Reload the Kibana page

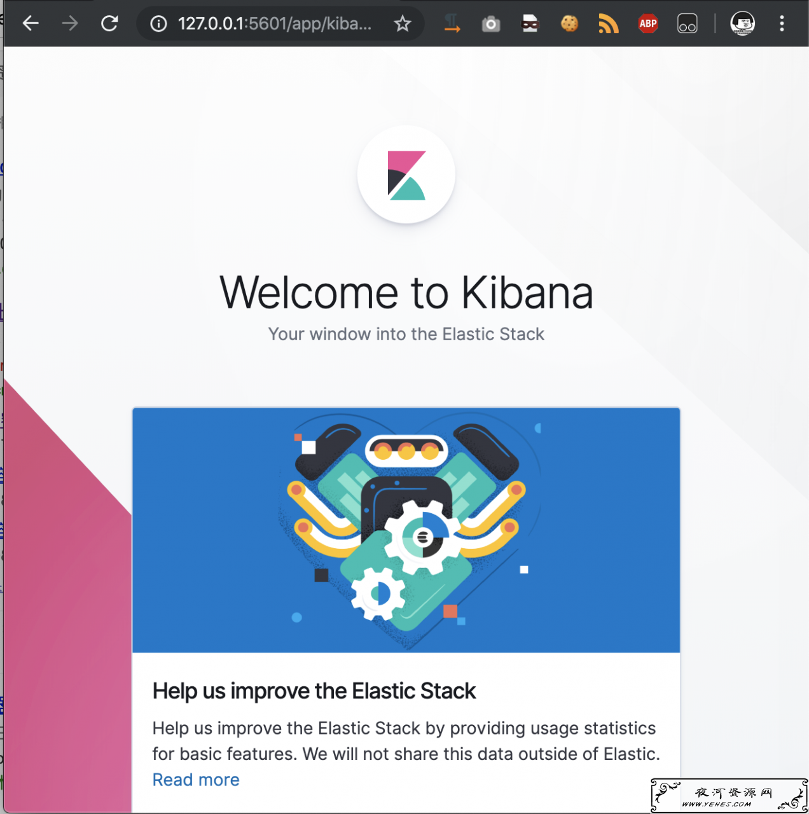[x=109, y=24]
